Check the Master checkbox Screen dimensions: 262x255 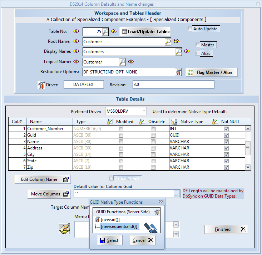click(198, 45)
